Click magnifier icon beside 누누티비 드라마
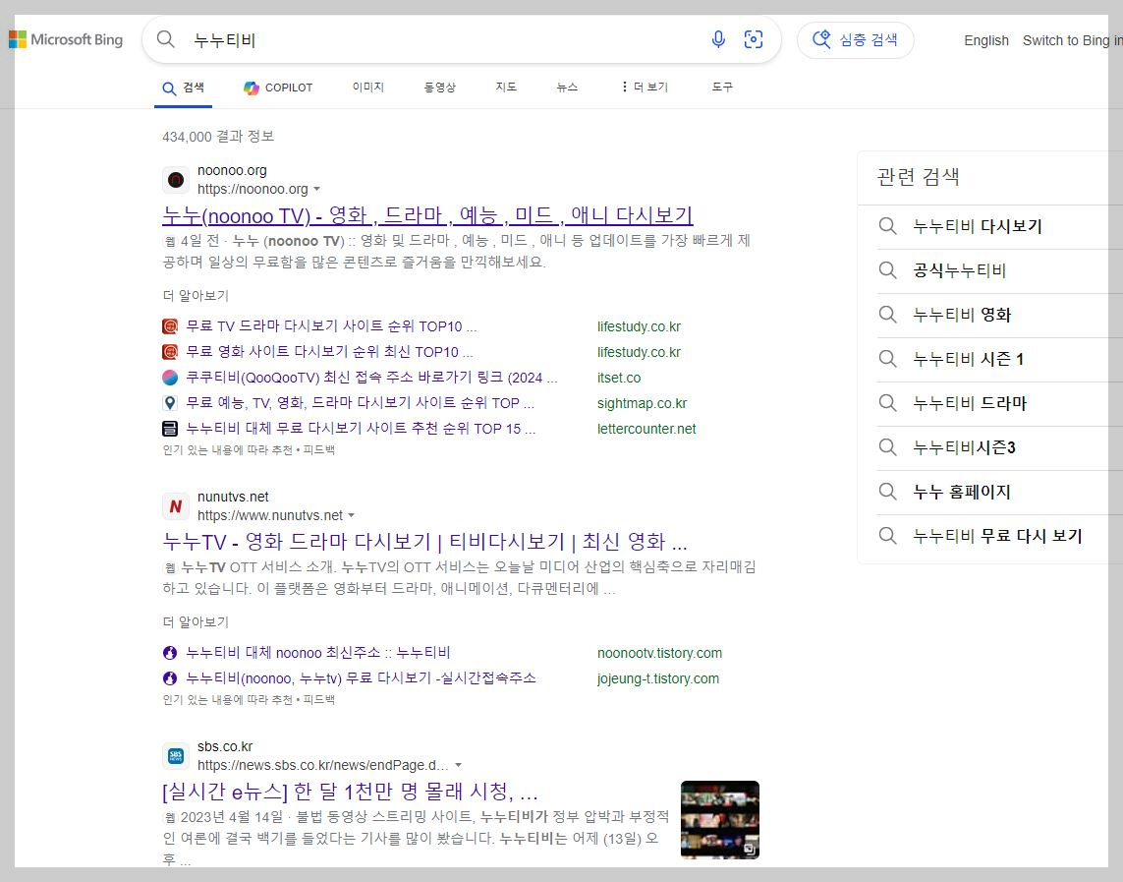 tap(887, 403)
